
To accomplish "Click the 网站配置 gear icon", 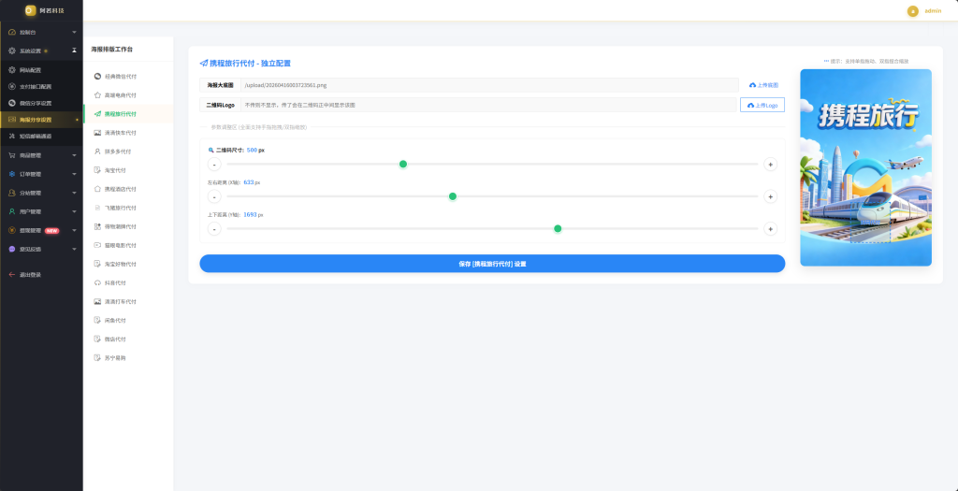I will pyautogui.click(x=12, y=70).
